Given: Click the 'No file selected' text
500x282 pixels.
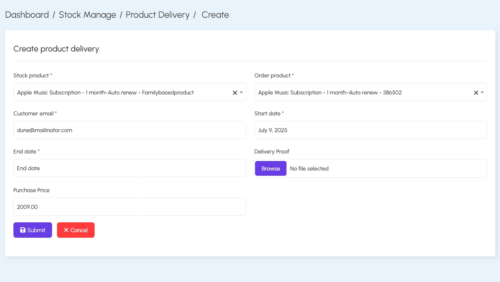Looking at the screenshot, I should point(309,169).
